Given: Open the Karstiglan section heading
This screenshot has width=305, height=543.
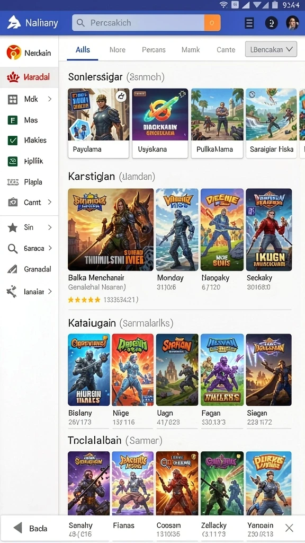Looking at the screenshot, I should click(x=92, y=176).
